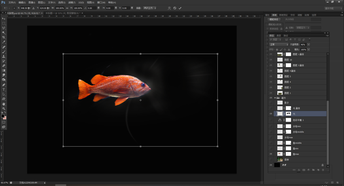Open layer filter type dropdown
Viewport: 344px width, 186px height.
(x=275, y=39)
